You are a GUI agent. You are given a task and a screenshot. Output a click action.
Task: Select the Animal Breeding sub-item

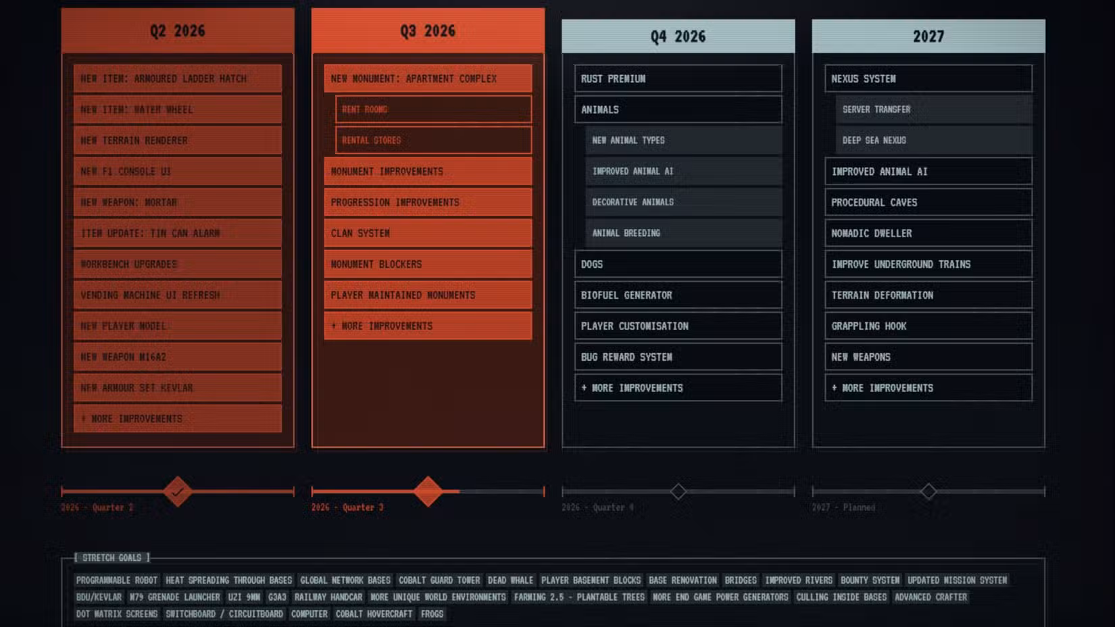click(x=684, y=233)
